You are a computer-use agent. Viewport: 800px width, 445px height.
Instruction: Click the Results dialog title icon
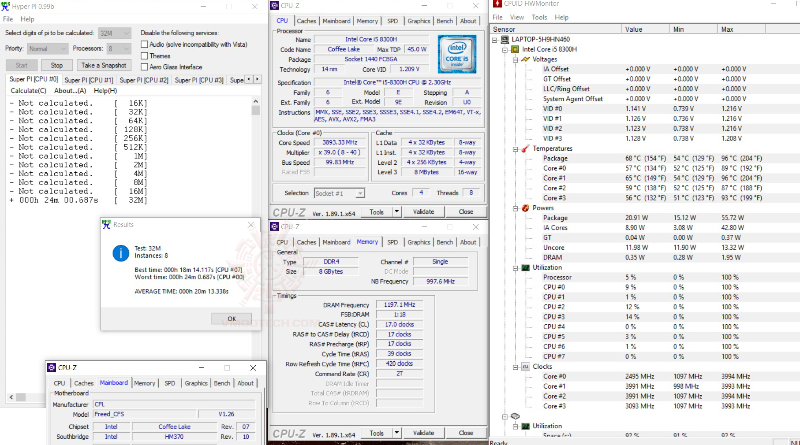[x=106, y=224]
